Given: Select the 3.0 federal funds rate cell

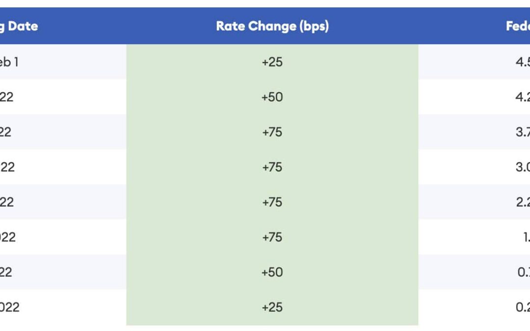Looking at the screenshot, I should [522, 167].
